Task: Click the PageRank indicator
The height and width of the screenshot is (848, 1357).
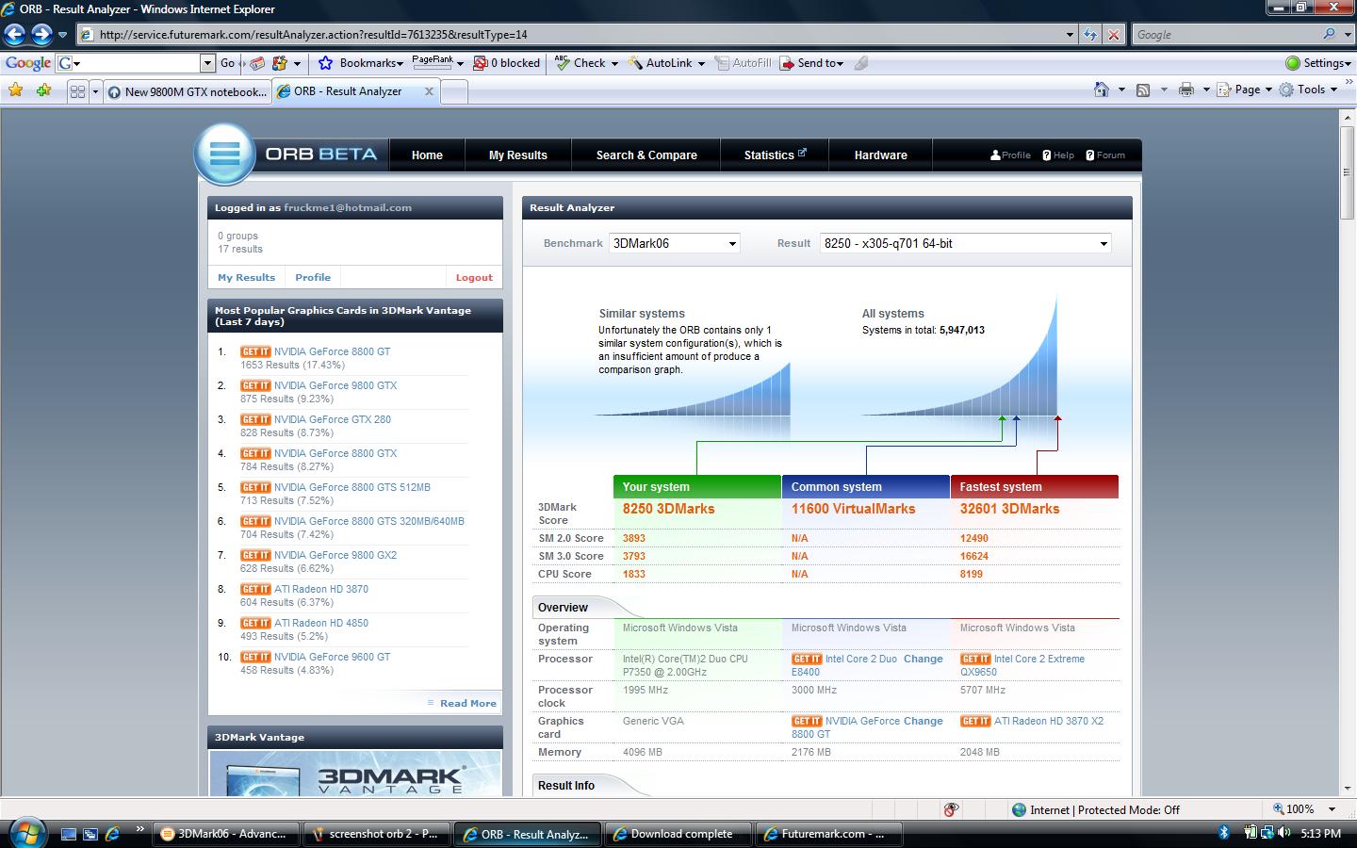Action: tap(433, 62)
